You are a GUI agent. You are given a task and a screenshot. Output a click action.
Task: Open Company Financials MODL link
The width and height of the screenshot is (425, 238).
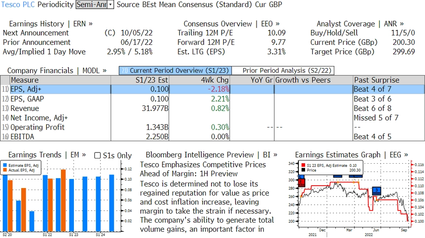click(x=57, y=71)
